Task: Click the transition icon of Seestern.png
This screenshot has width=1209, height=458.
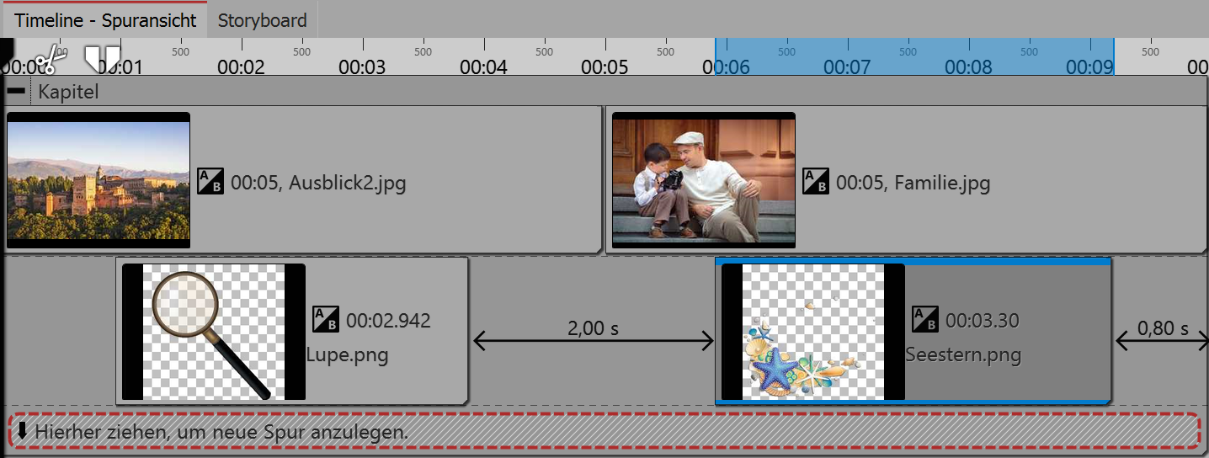Action: click(925, 319)
